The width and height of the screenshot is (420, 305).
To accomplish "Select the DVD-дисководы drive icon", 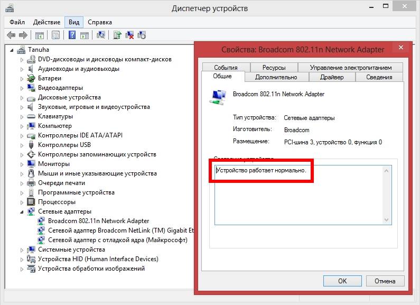I will click(31, 59).
